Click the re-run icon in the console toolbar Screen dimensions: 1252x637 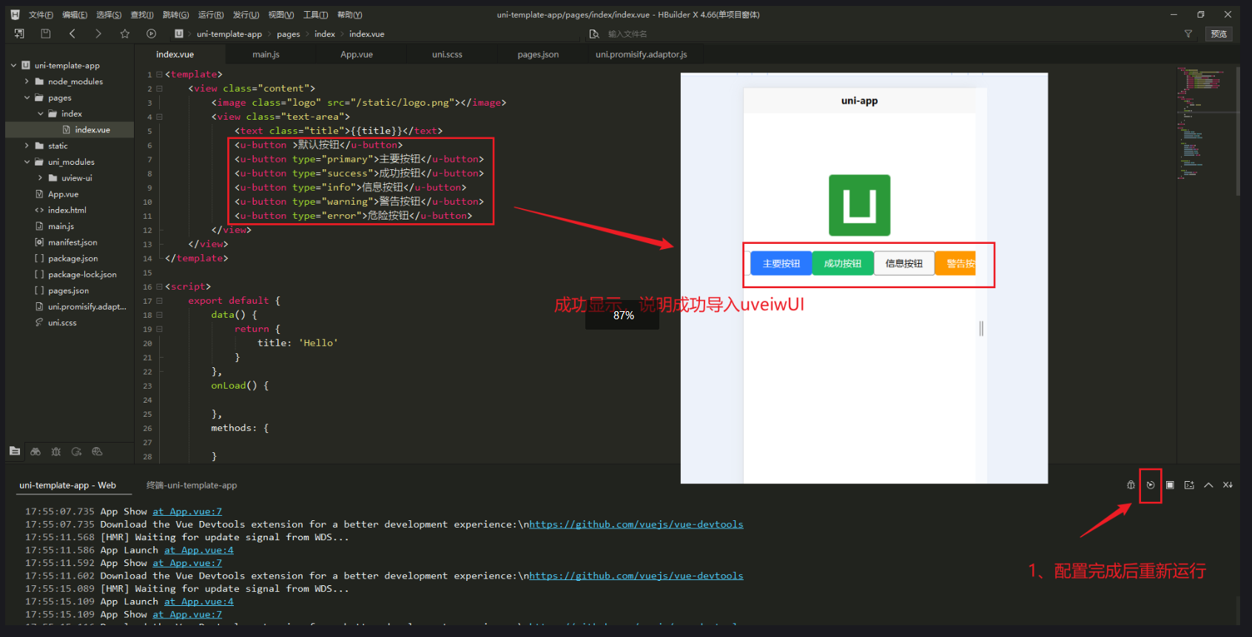1151,485
